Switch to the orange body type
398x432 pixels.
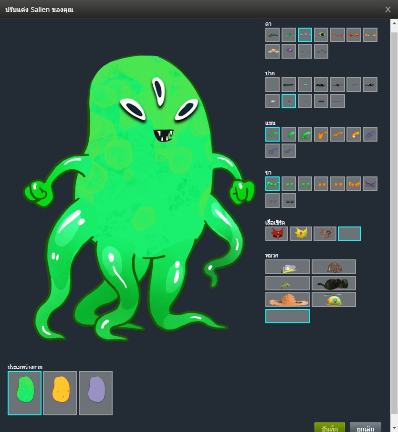point(60,393)
